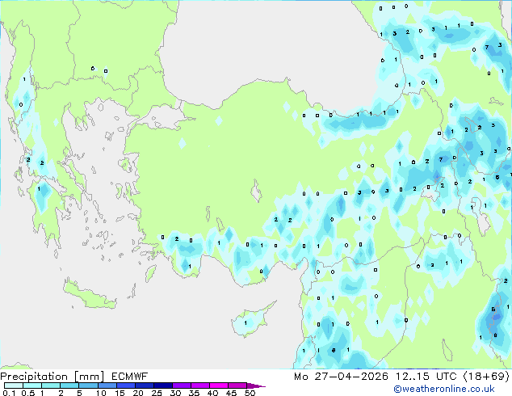Click the above-50 arrow tip of legend

pyautogui.click(x=256, y=385)
